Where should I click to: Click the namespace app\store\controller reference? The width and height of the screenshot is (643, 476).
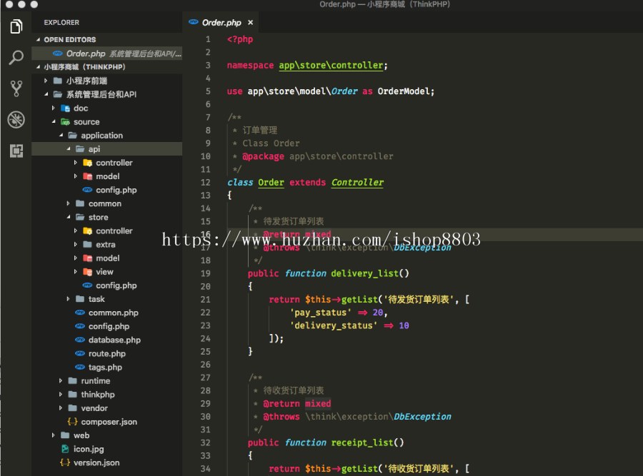point(331,66)
